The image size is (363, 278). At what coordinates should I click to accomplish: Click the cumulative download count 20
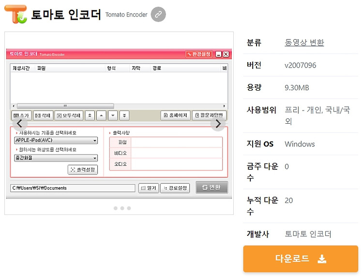click(x=288, y=200)
